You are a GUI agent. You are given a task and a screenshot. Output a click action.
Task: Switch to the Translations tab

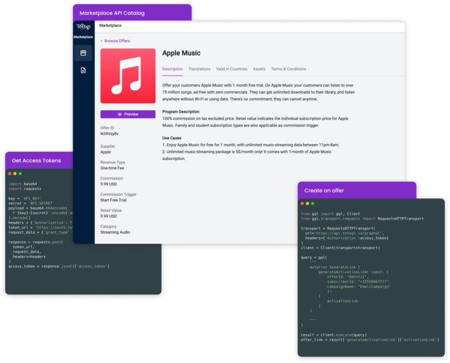click(x=199, y=69)
